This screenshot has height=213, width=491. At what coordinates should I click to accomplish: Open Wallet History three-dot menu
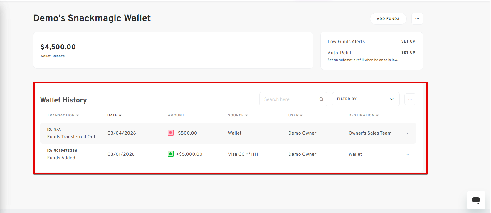410,99
